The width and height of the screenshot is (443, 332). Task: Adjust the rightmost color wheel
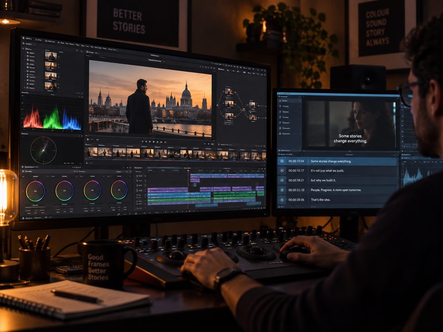point(119,190)
